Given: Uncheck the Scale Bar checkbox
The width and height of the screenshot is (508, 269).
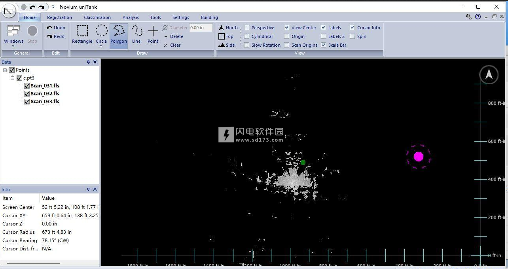Looking at the screenshot, I should coord(324,45).
